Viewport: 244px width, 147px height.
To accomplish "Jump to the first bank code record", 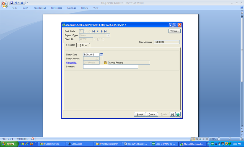I will tap(94, 31).
